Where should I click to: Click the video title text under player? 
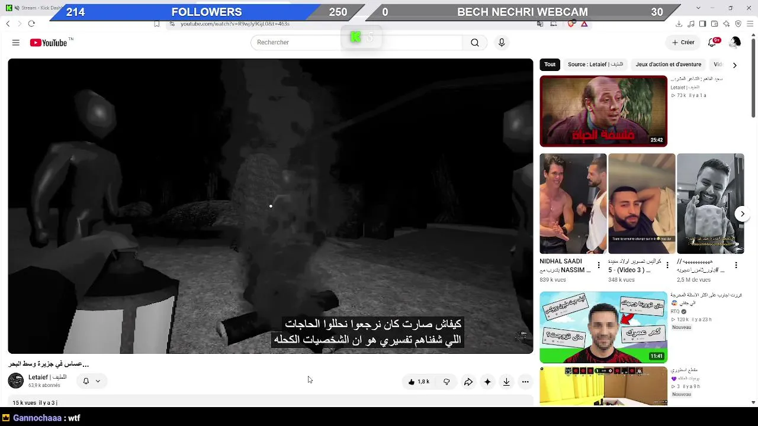pyautogui.click(x=49, y=364)
